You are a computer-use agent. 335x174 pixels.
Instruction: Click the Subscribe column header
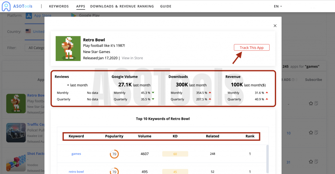coord(313,80)
